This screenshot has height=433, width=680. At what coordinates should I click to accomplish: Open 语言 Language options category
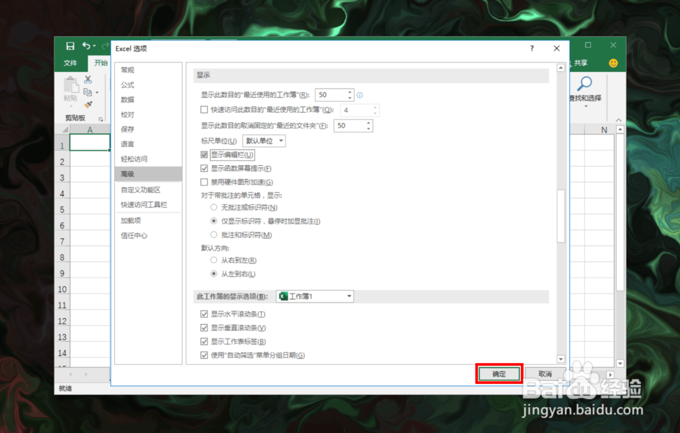[x=148, y=144]
